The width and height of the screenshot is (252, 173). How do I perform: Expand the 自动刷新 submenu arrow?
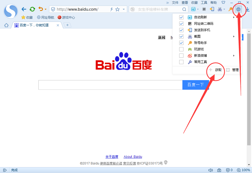[234, 17]
